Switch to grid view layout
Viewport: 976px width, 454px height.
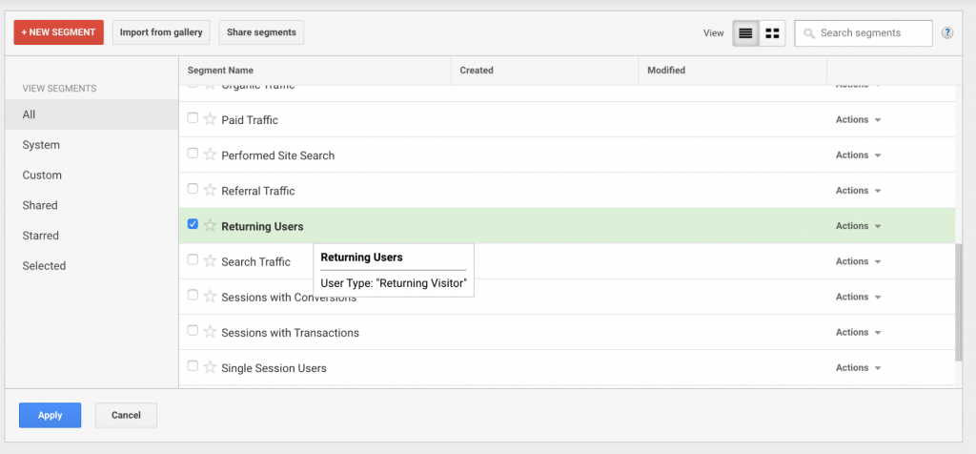[x=772, y=33]
